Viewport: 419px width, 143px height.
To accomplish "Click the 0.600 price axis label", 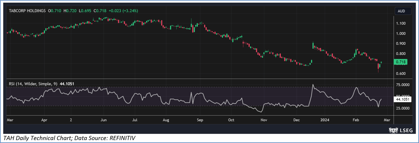I will point(401,74).
